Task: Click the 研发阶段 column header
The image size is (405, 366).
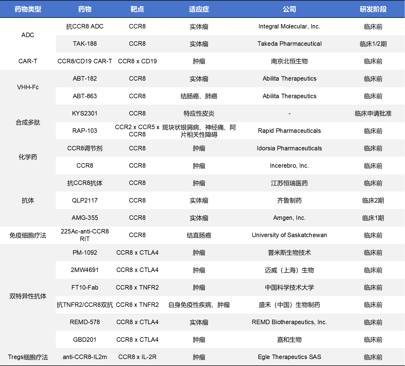Action: coord(373,9)
